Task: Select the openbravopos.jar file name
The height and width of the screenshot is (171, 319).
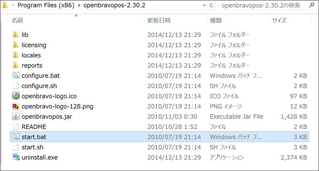Action: coord(47,117)
